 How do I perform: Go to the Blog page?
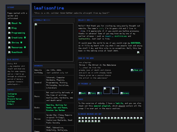(x=14, y=28)
